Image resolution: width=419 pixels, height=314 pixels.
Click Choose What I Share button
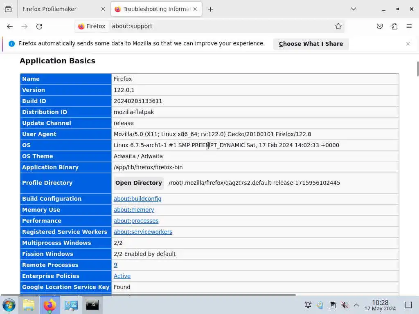tap(311, 44)
